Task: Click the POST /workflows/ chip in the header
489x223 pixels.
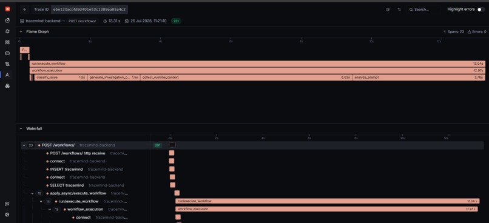Action: 83,21
